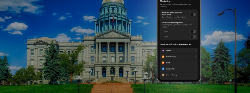Open the Daily Fantasy label
250x93 pixels.
coord(171,57)
